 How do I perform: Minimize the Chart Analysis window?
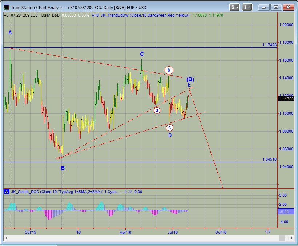263,7
